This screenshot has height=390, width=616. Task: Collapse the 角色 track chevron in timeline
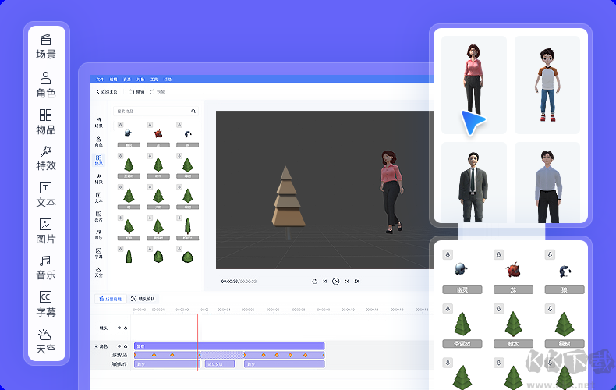pyautogui.click(x=96, y=346)
